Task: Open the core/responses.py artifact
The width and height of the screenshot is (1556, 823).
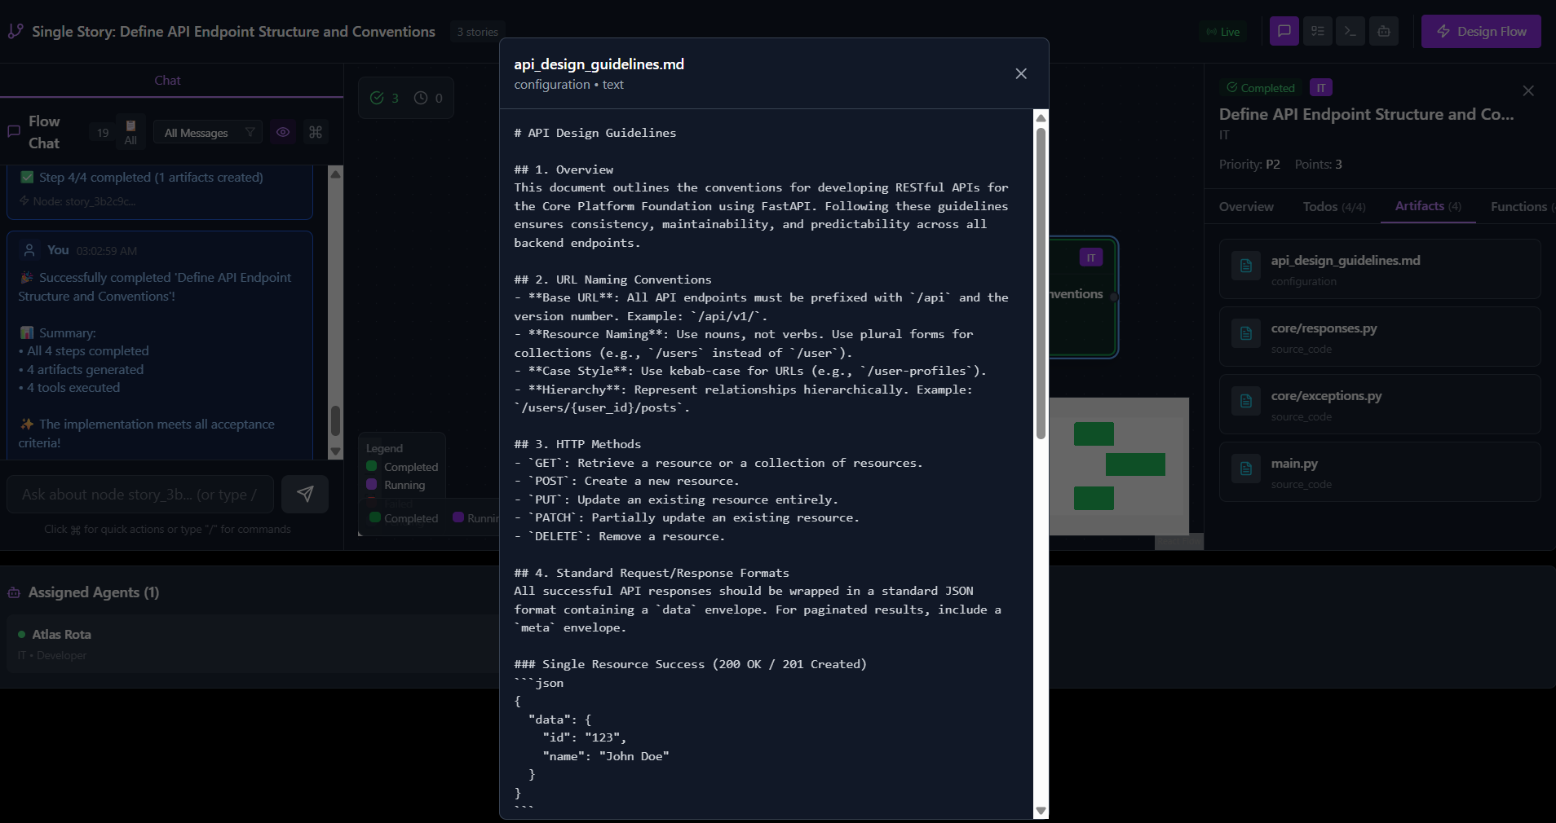Action: click(1380, 337)
